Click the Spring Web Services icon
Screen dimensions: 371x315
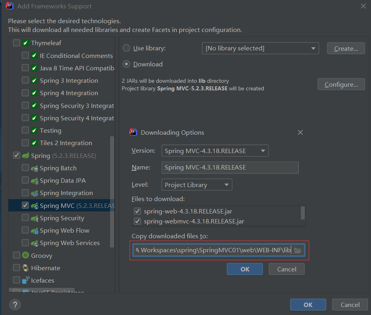pos(35,243)
